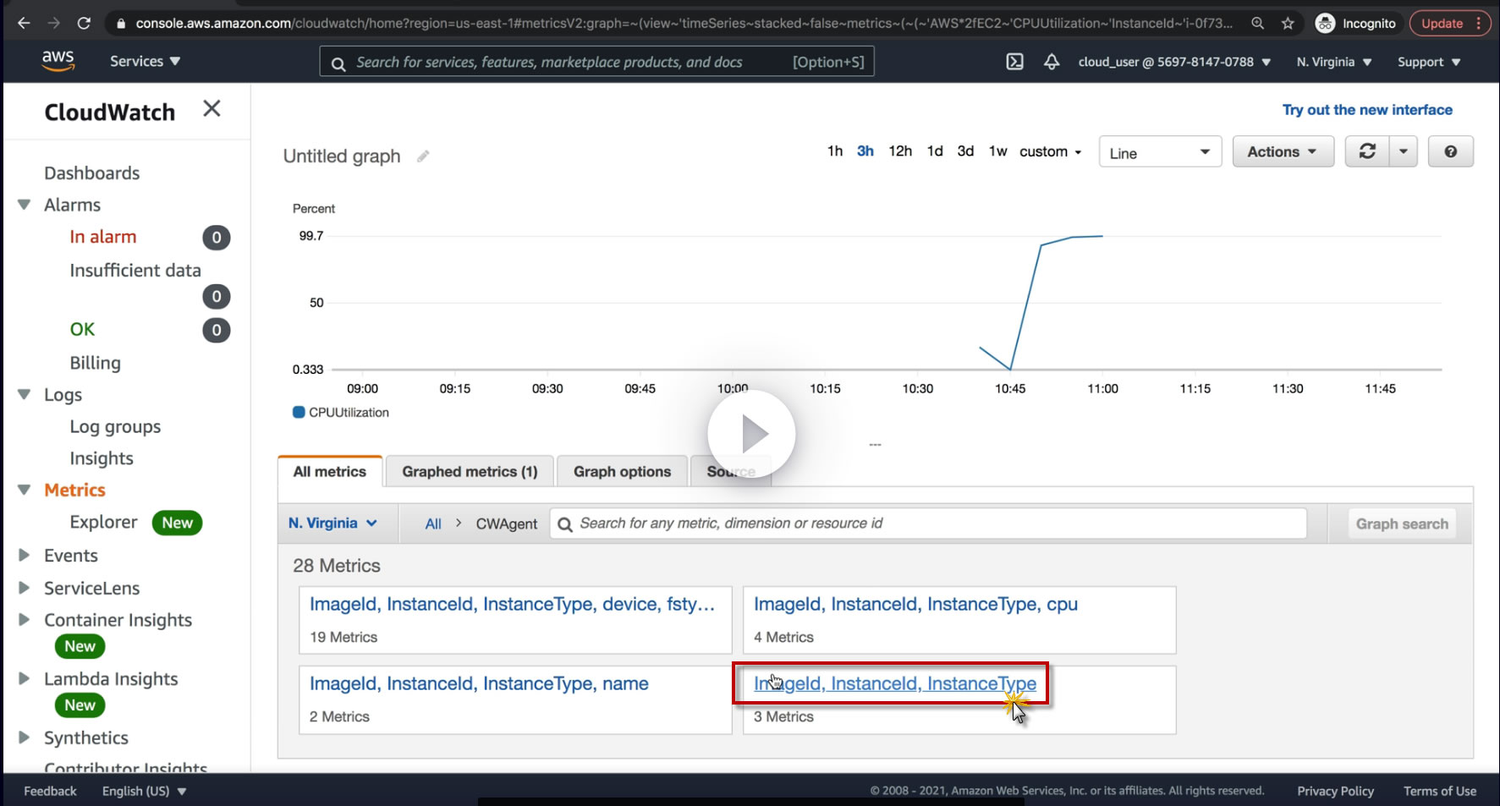Switch to the Graph options tab
The width and height of the screenshot is (1500, 806).
[x=622, y=472]
